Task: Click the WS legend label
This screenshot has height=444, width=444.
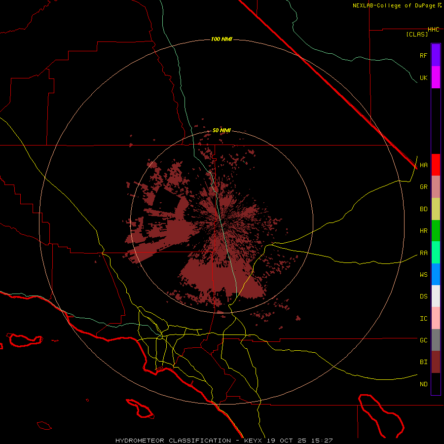Action: (423, 275)
